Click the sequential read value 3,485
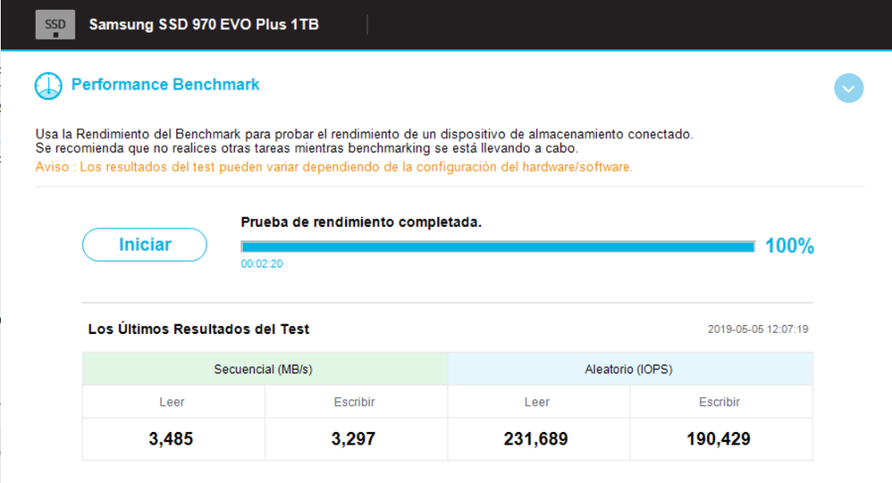This screenshot has width=892, height=483. click(x=171, y=438)
